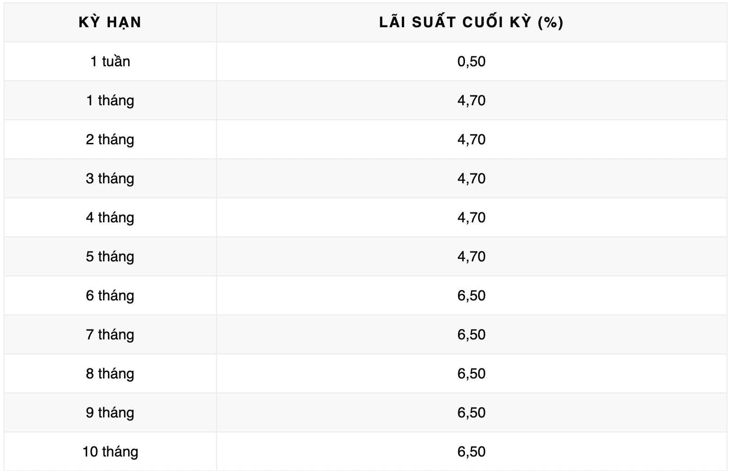
Task: Click the LÃI SUẤT CUỐI KỲ (%) header
Action: [x=471, y=22]
